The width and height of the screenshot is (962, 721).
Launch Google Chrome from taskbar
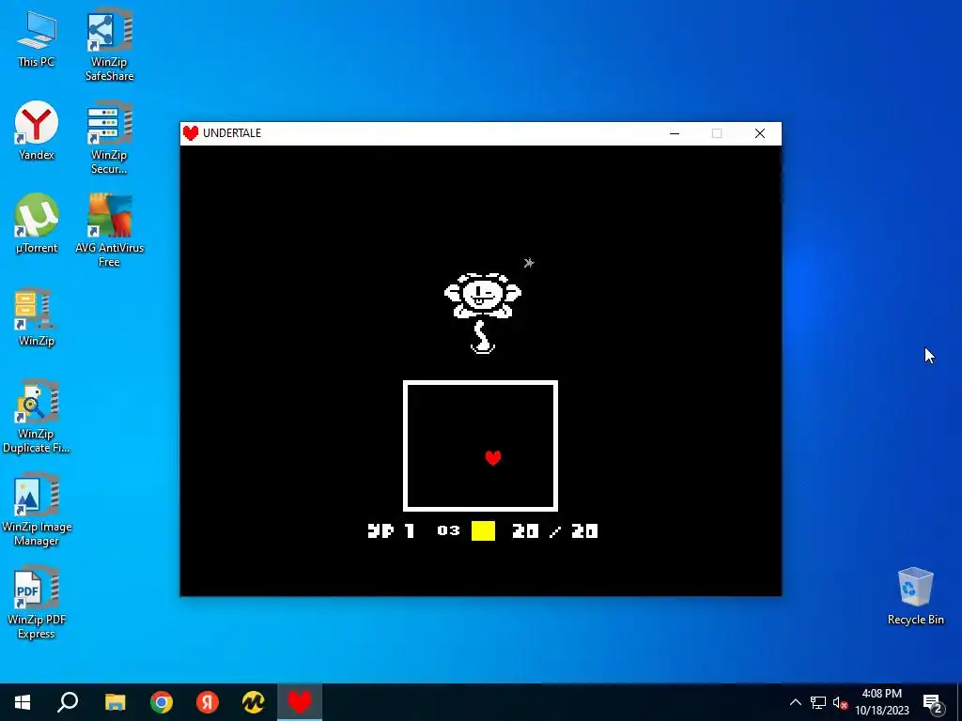[162, 702]
